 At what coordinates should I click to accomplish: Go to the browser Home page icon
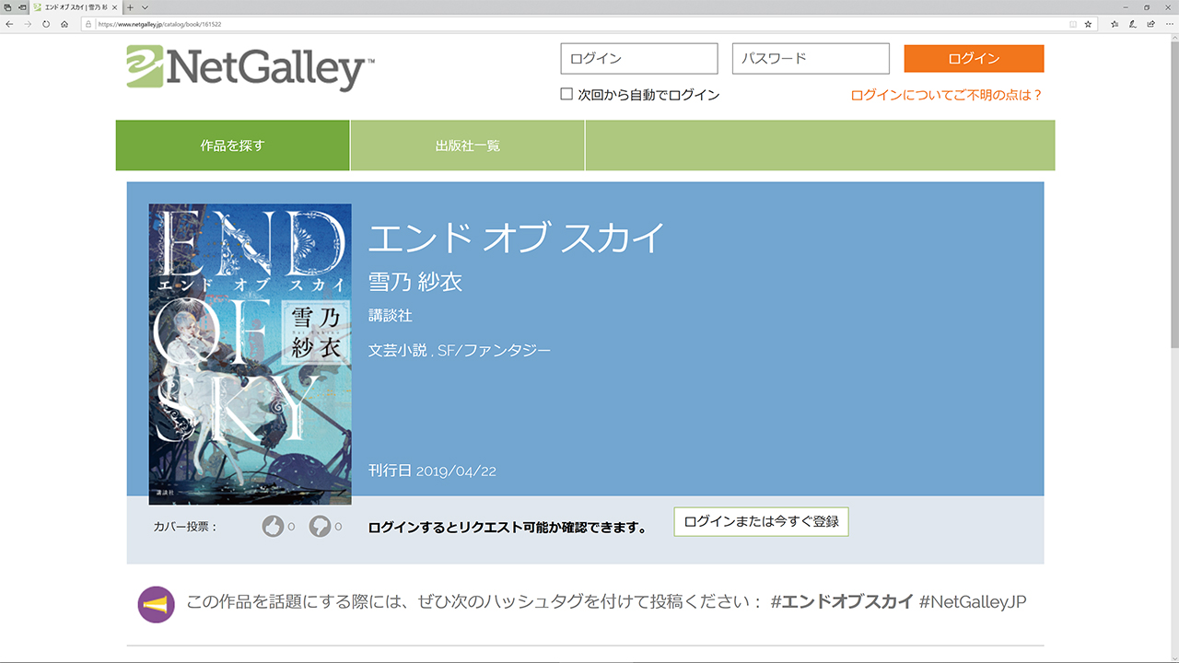pyautogui.click(x=64, y=24)
